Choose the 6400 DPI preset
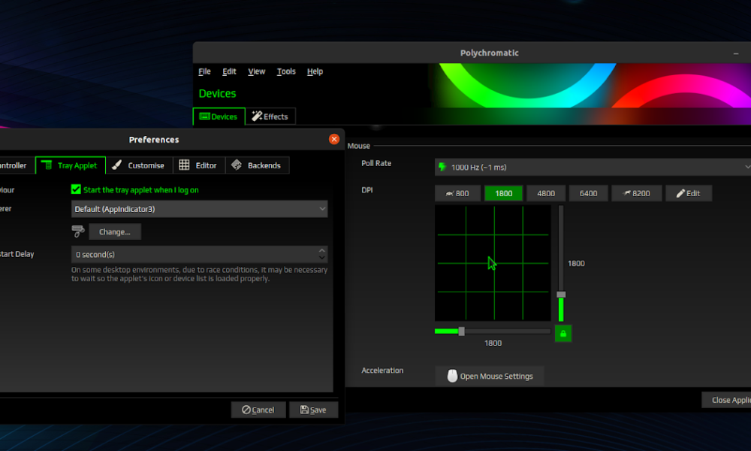Image resolution: width=751 pixels, height=451 pixels. pyautogui.click(x=588, y=194)
